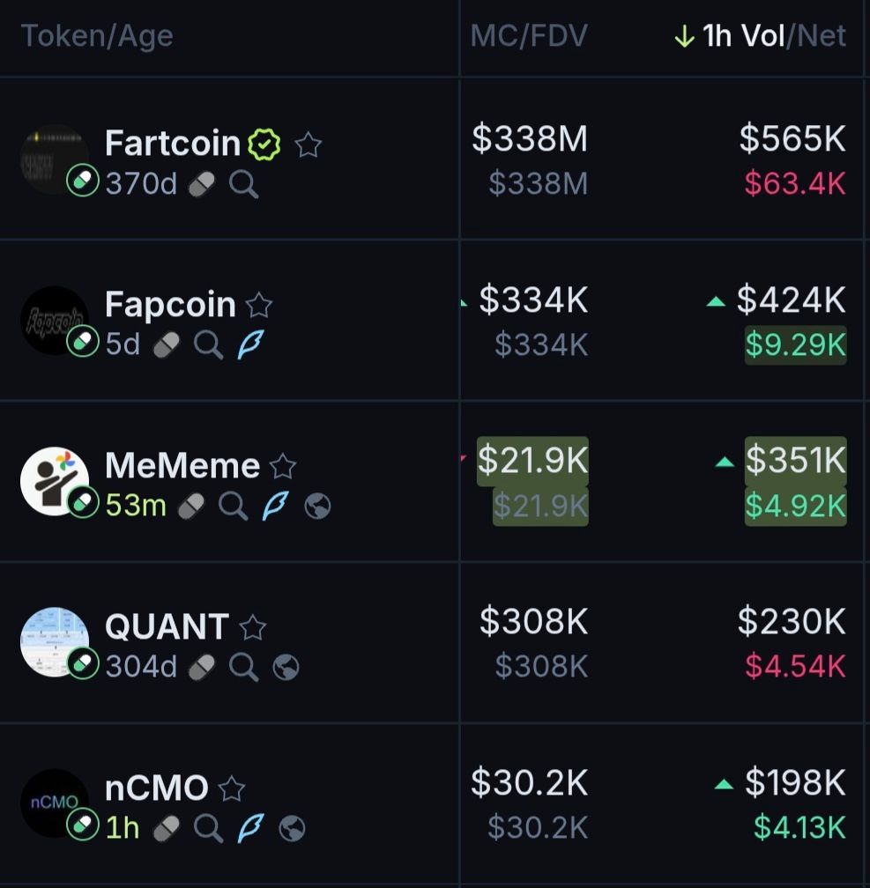Click Fartcoin's green verified badge
This screenshot has height=888, width=870.
(264, 144)
